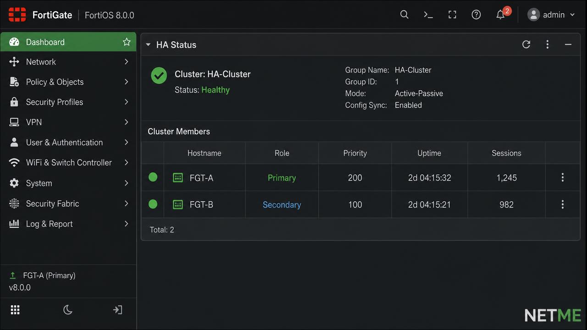Screen dimensions: 587x330
Task: Open the apps grid icon
Action: [15, 310]
